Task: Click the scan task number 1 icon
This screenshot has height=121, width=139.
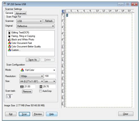Action: (x=9, y=96)
